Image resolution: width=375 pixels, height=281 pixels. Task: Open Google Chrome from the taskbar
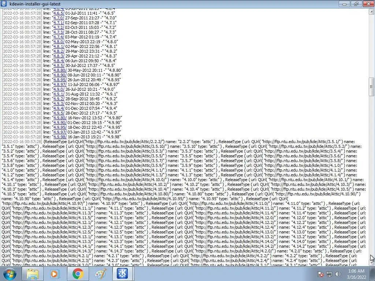coord(78,274)
